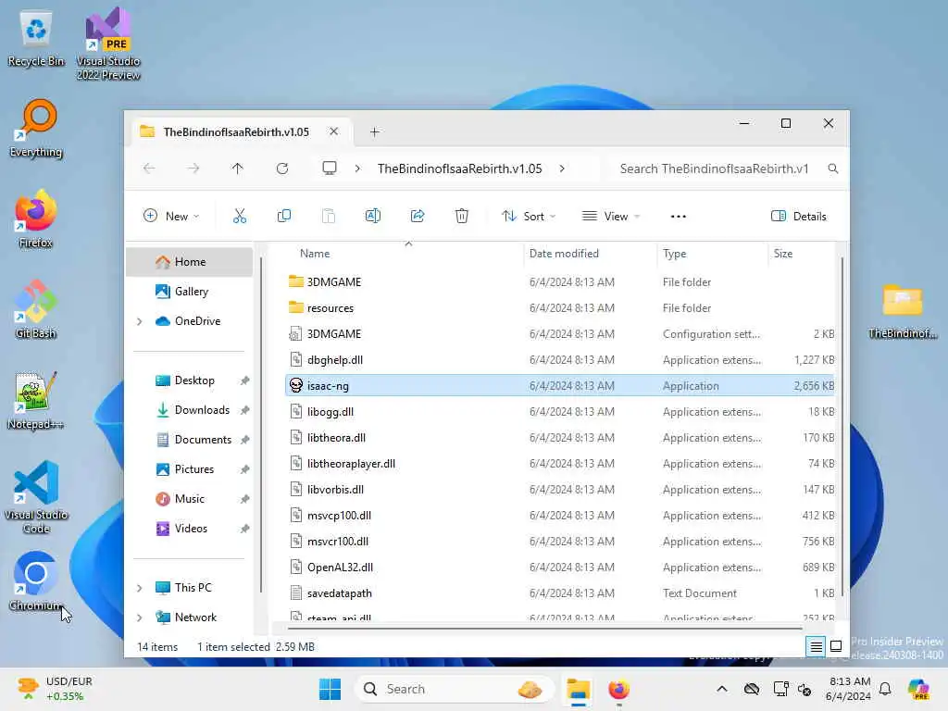
Task: Go up one folder level arrow
Action: pos(238,168)
